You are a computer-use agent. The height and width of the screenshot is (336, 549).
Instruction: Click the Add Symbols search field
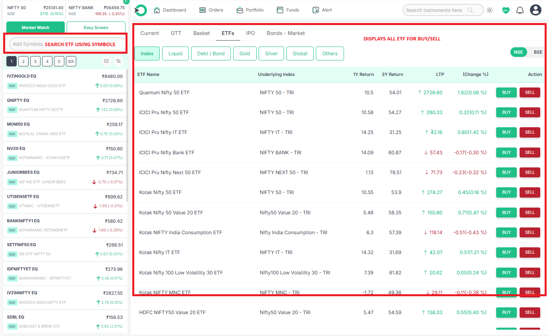pyautogui.click(x=66, y=44)
